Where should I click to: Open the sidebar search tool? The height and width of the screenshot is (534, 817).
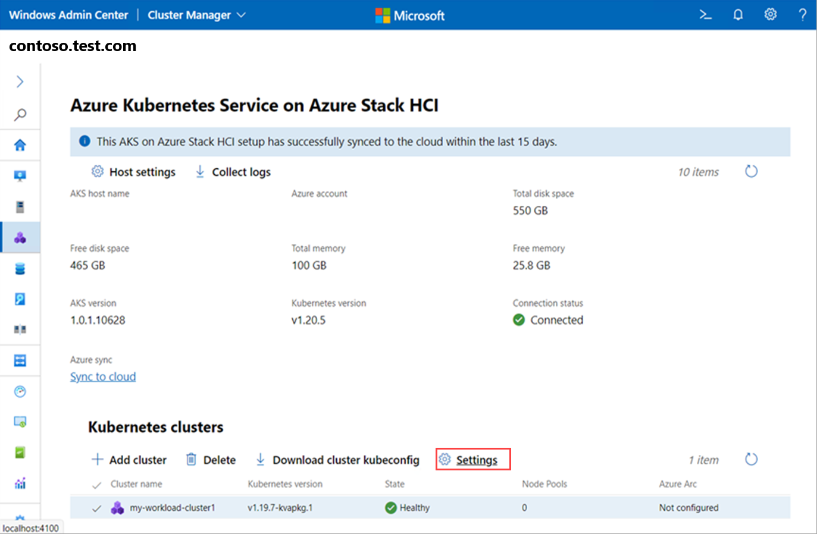[20, 114]
